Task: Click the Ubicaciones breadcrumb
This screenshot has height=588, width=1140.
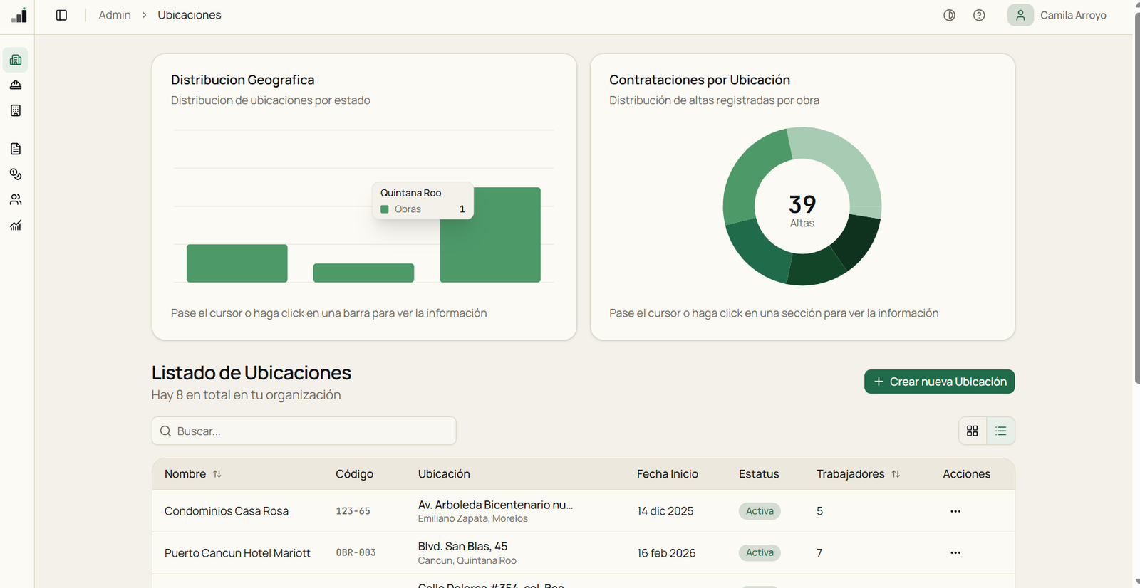Action: click(190, 15)
